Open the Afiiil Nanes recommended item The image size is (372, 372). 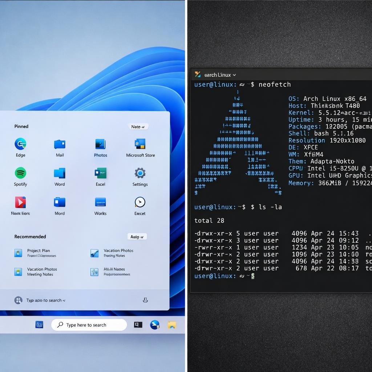(110, 272)
